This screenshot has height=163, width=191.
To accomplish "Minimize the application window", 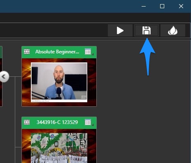I will (144, 6).
